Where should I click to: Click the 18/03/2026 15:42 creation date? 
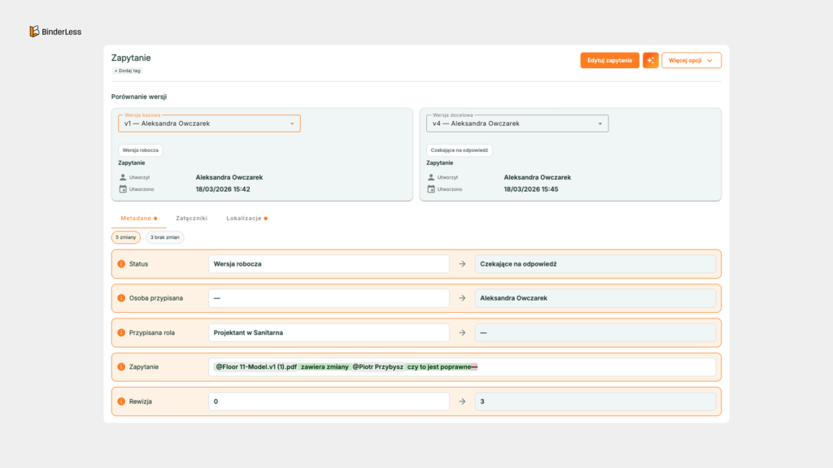[223, 188]
